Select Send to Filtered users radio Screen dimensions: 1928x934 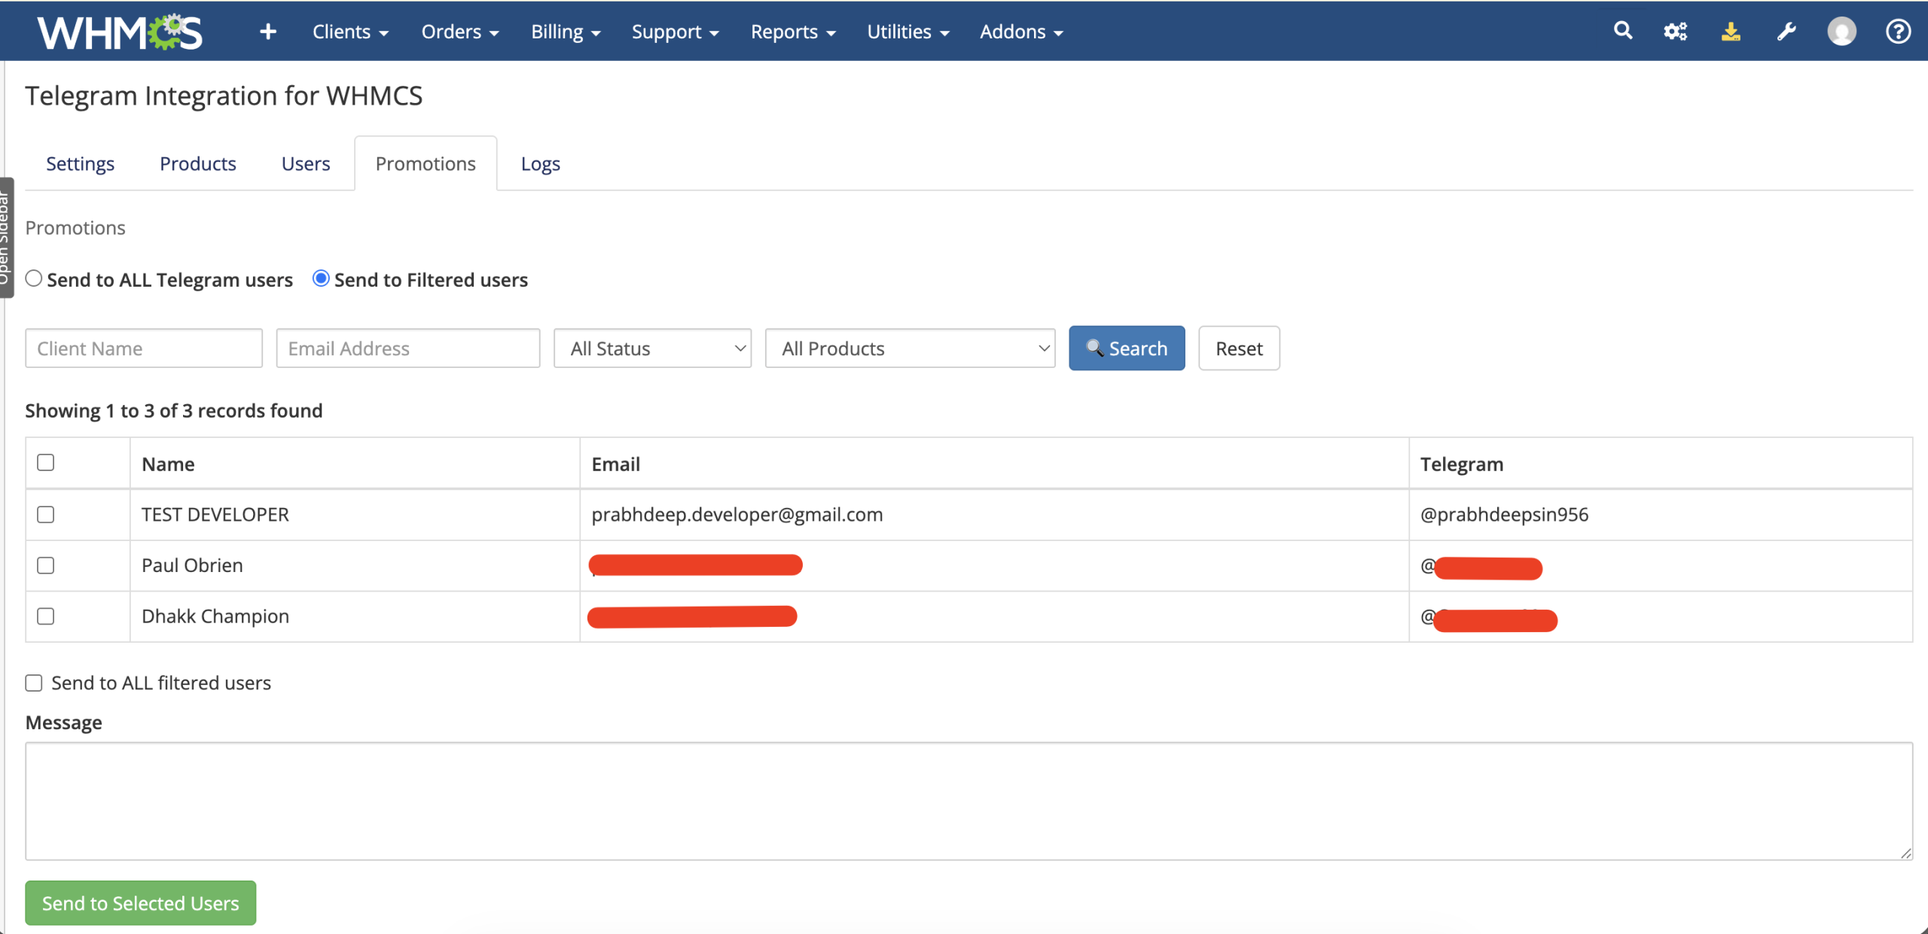[321, 278]
